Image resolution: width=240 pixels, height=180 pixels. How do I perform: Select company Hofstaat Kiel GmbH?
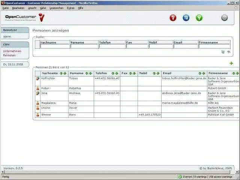221,115
